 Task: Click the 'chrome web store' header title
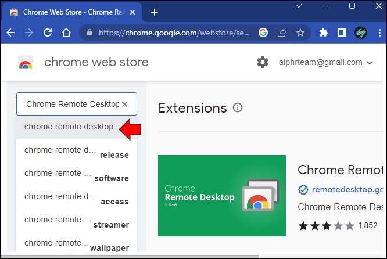(x=96, y=62)
